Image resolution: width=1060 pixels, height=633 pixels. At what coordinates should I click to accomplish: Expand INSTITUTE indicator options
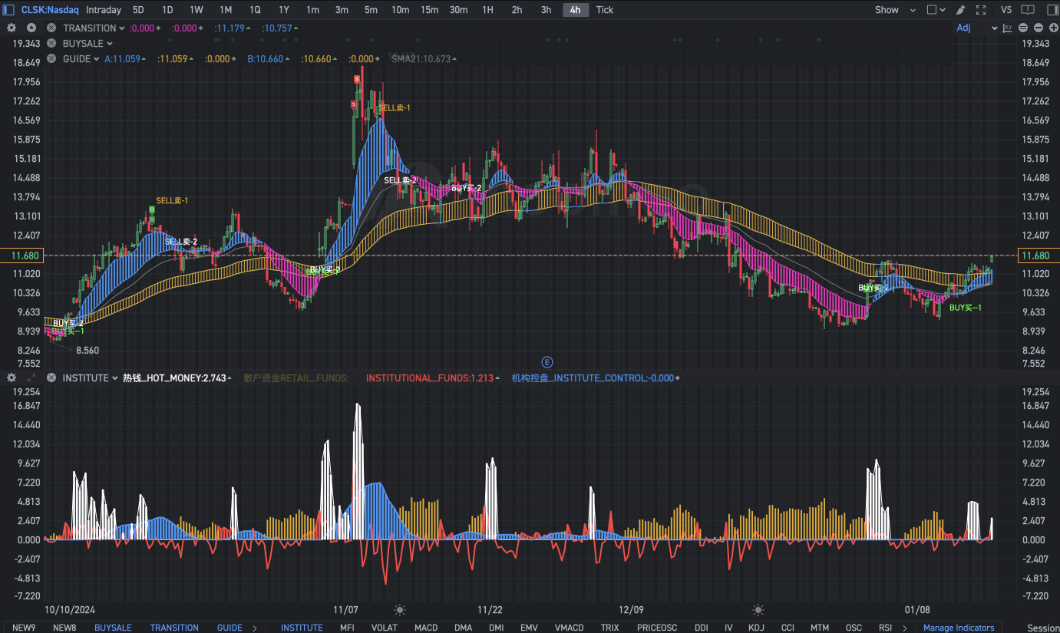(114, 378)
